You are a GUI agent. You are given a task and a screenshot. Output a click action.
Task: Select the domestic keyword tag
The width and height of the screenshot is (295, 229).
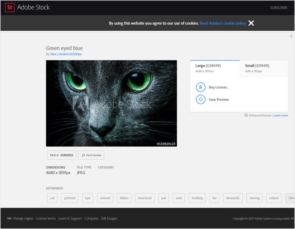[233, 198]
